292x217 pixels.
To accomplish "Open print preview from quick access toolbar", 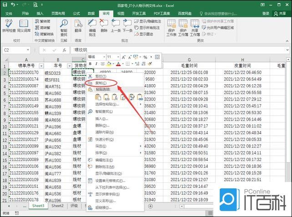I will [35, 5].
